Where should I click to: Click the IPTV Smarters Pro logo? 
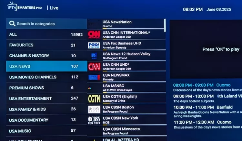(25, 7)
